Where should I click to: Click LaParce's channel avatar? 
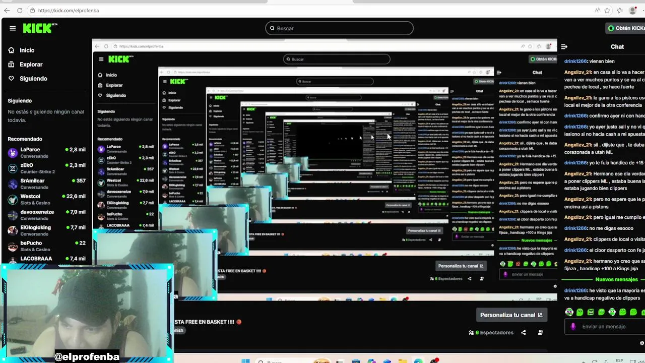(x=13, y=153)
